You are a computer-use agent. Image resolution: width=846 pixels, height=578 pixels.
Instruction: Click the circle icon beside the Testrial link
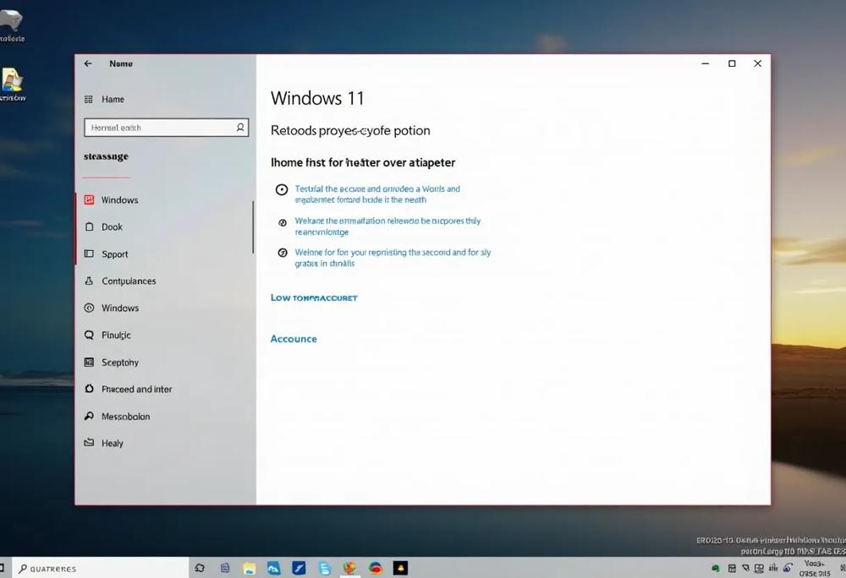pyautogui.click(x=282, y=189)
